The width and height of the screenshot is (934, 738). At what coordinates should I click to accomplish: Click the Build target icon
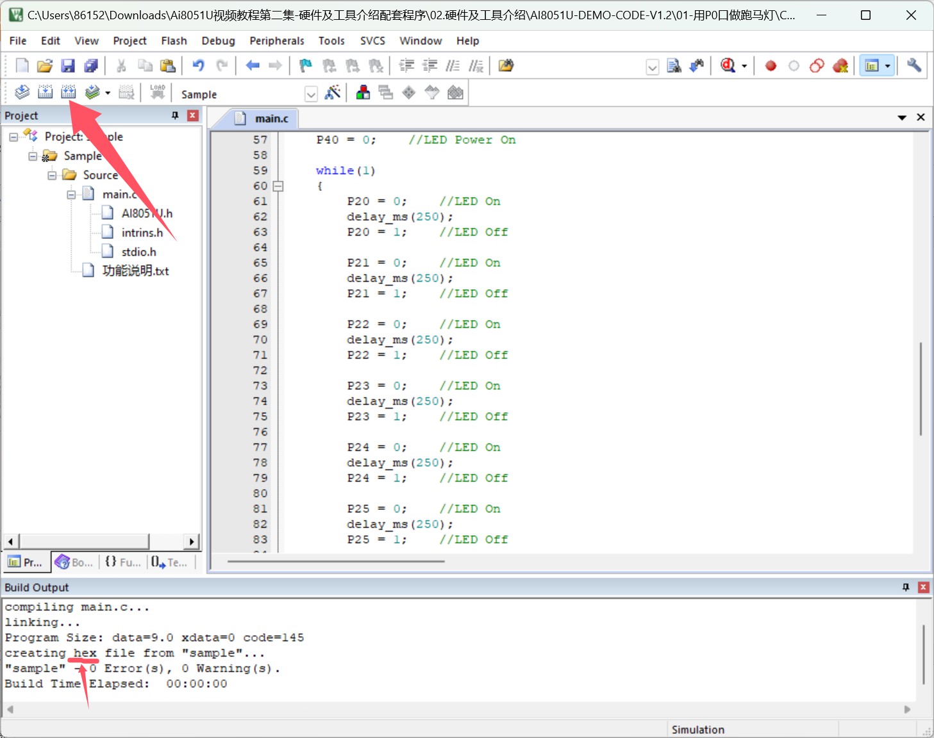[46, 92]
